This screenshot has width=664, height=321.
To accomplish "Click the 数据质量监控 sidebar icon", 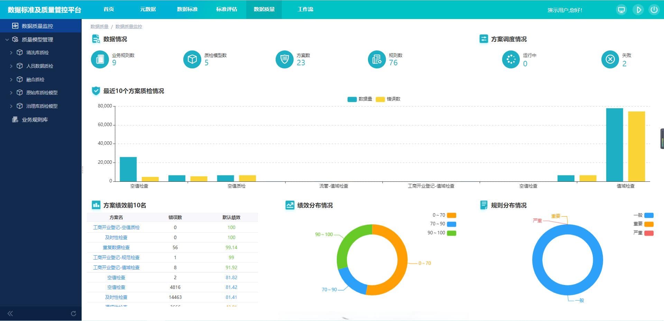I will point(15,26).
